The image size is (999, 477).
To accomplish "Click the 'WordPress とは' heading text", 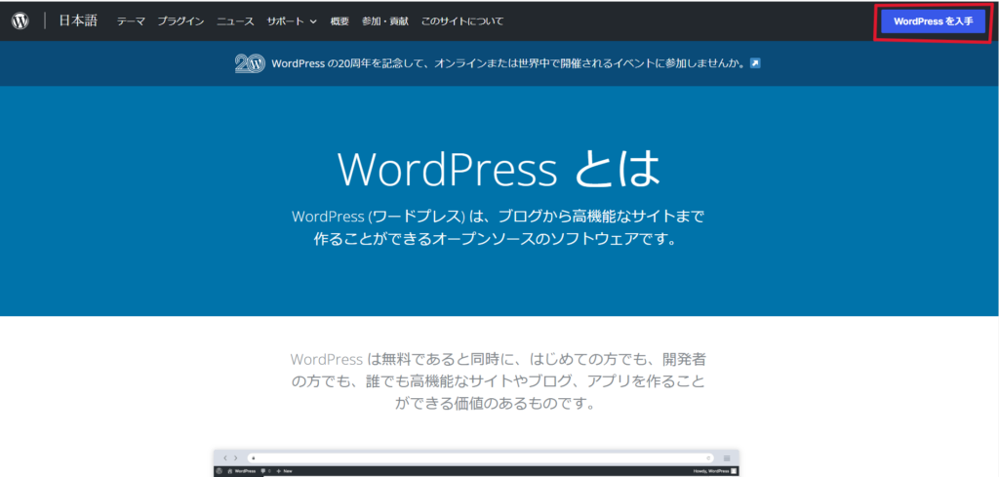I will 499,169.
